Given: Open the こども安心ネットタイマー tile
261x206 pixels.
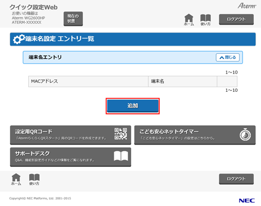Looking at the screenshot, I should tap(195, 135).
